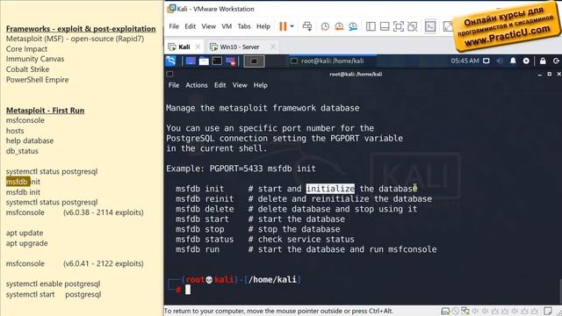Image resolution: width=562 pixels, height=316 pixels.
Task: Launch terminal emulator from Kali panel
Action: tap(217, 61)
